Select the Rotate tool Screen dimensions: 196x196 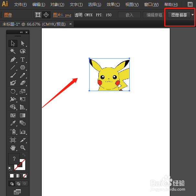pyautogui.click(x=13, y=91)
